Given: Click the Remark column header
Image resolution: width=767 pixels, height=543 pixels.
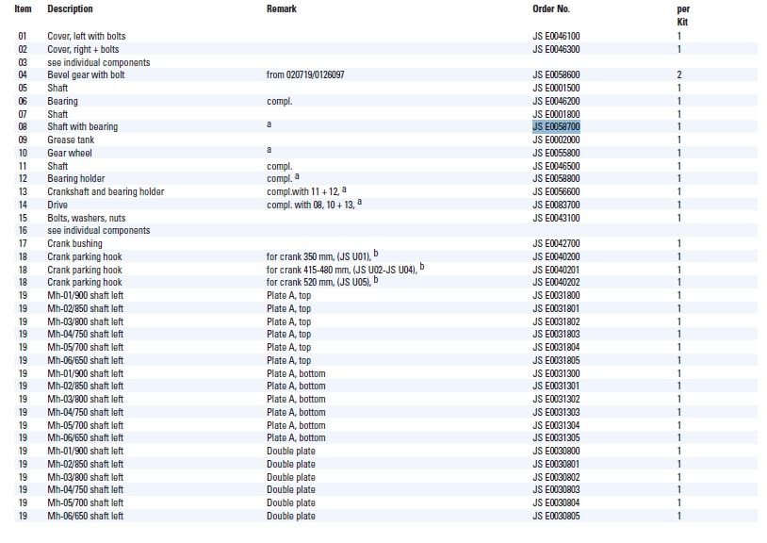Looking at the screenshot, I should click(281, 8).
